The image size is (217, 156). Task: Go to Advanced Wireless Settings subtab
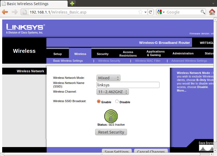(189, 61)
